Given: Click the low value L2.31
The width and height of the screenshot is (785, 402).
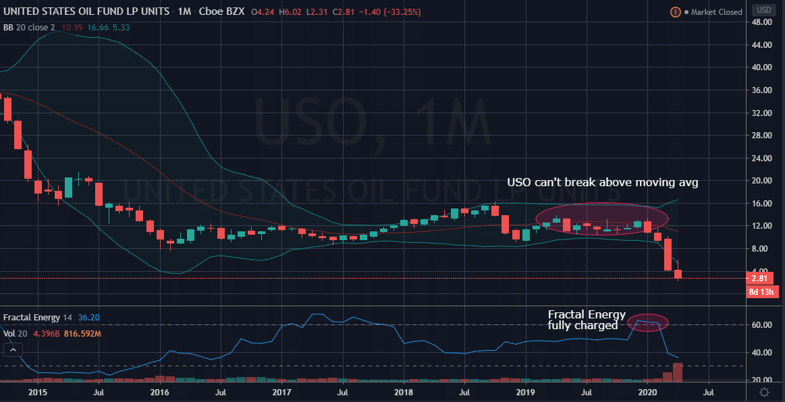Looking at the screenshot, I should click(317, 11).
